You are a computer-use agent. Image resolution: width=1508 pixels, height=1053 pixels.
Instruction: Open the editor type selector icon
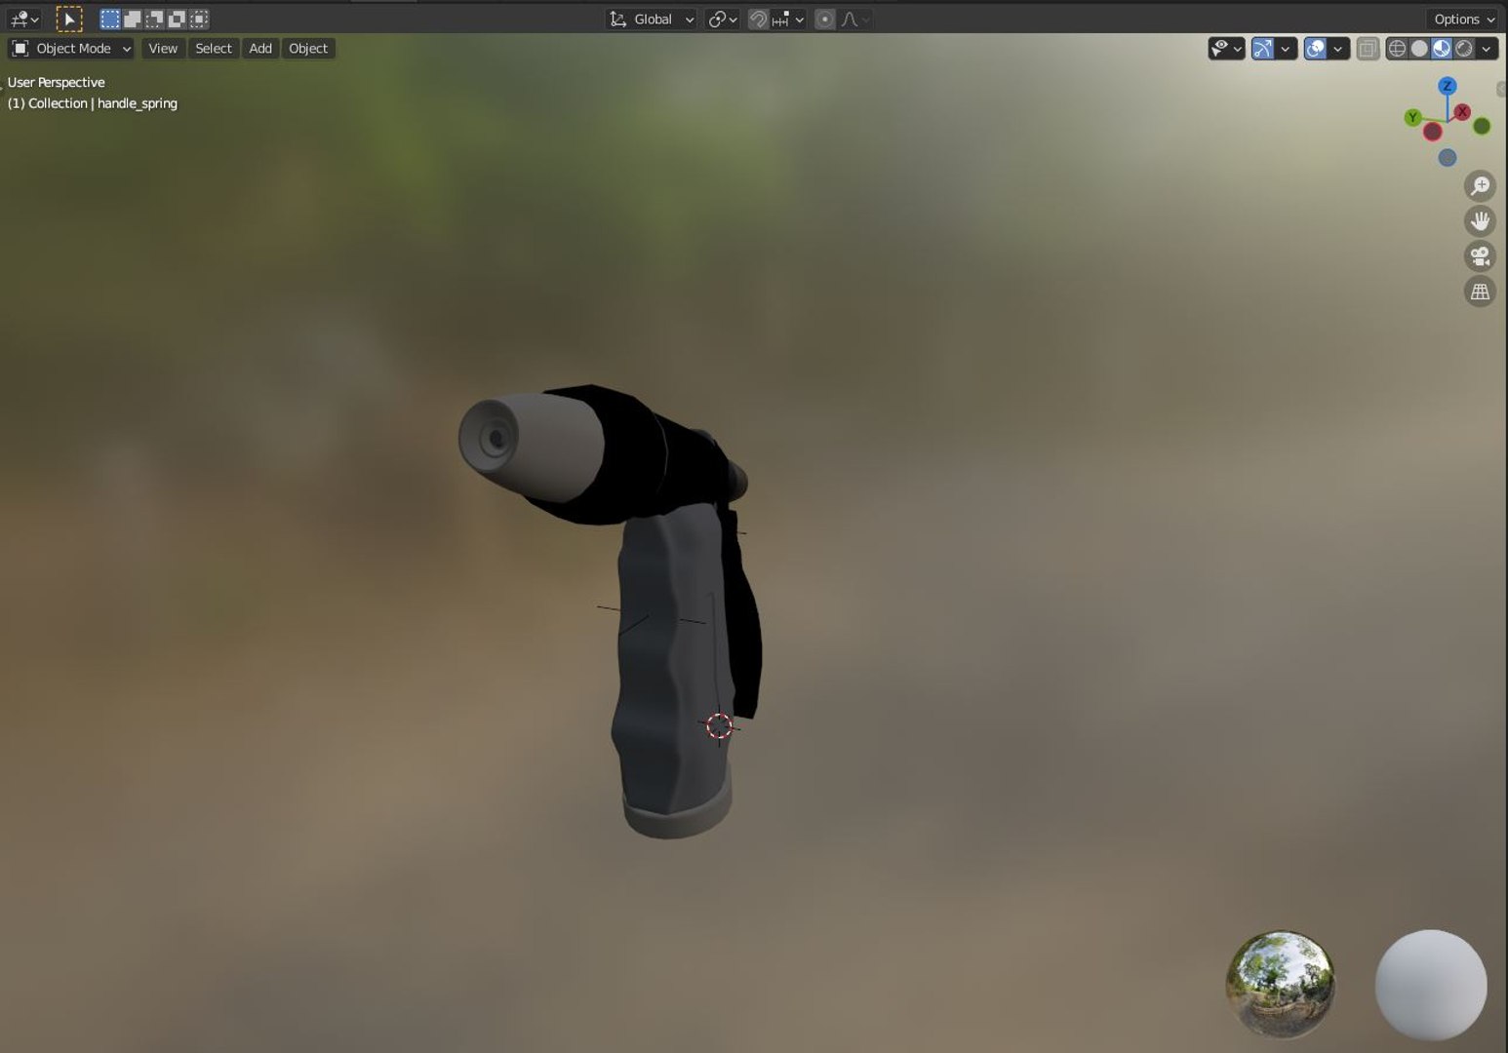23,19
